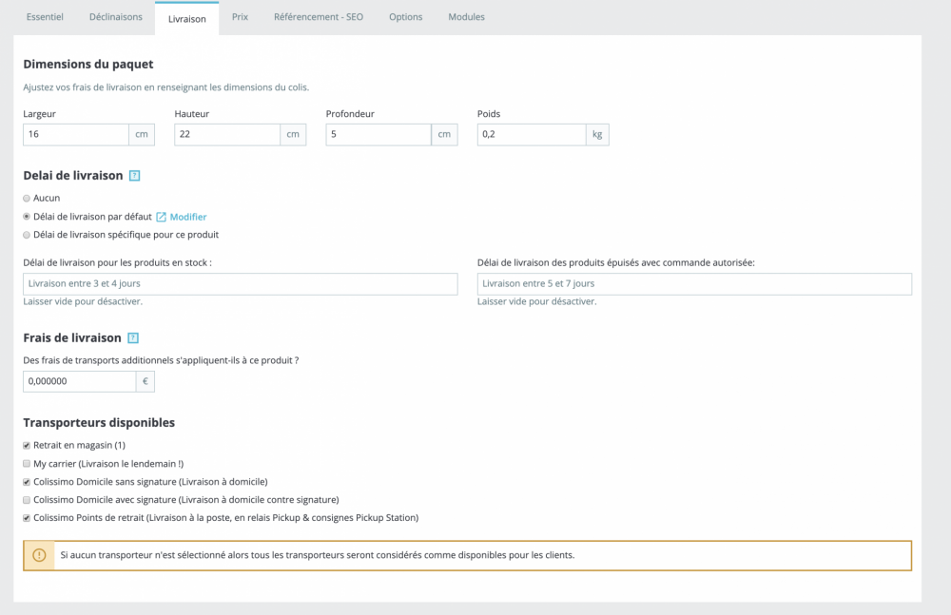Screen dimensions: 951x615
Task: Switch to the Déclinaisons tab
Action: tap(116, 17)
